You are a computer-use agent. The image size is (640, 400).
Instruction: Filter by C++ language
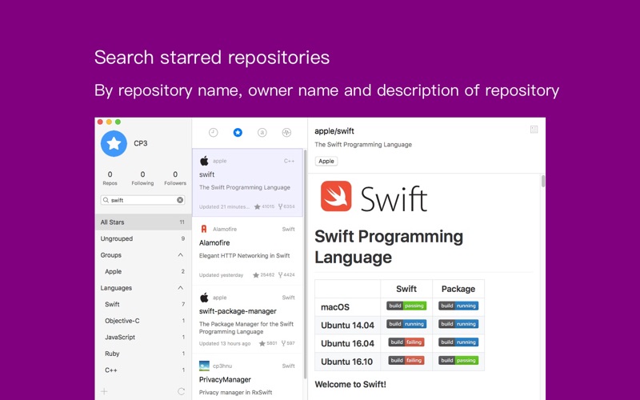click(143, 370)
